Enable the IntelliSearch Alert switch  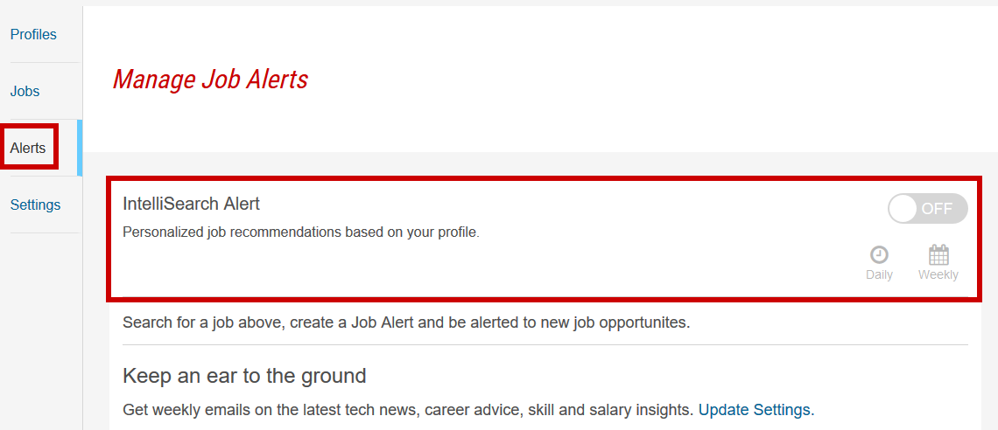tap(928, 209)
